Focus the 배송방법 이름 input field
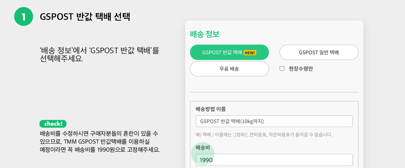Screen dimensions: 405x168 tap(274, 121)
